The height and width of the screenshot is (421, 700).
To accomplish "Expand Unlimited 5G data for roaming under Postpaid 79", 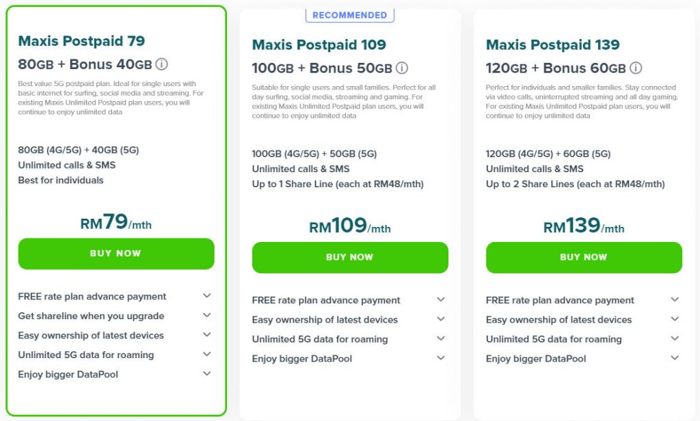I will (x=115, y=355).
